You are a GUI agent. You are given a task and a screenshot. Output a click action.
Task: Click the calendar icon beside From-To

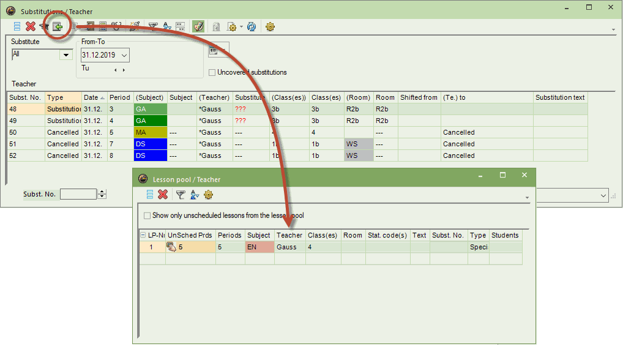click(214, 50)
